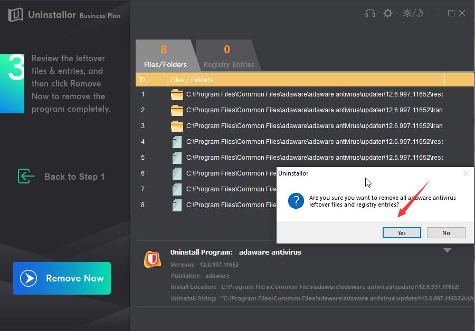
Task: Select row 8 Common Files path
Action: (x=231, y=205)
